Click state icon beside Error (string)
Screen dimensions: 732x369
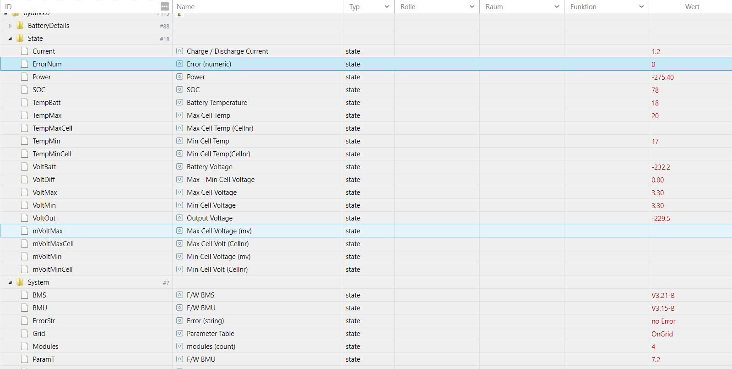pos(179,321)
